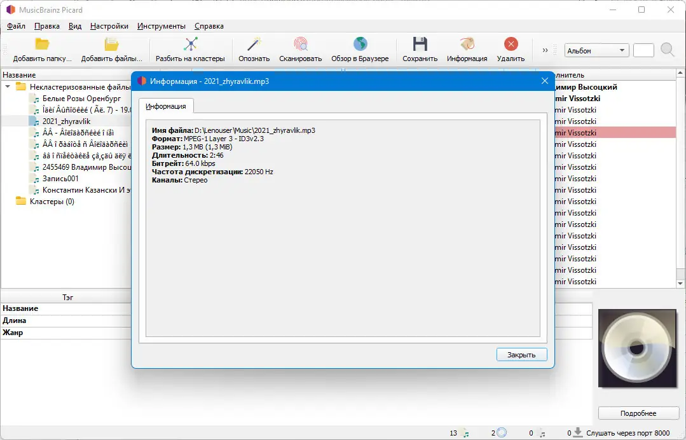Click the download status icon near port text
The image size is (686, 440).
coord(578,432)
